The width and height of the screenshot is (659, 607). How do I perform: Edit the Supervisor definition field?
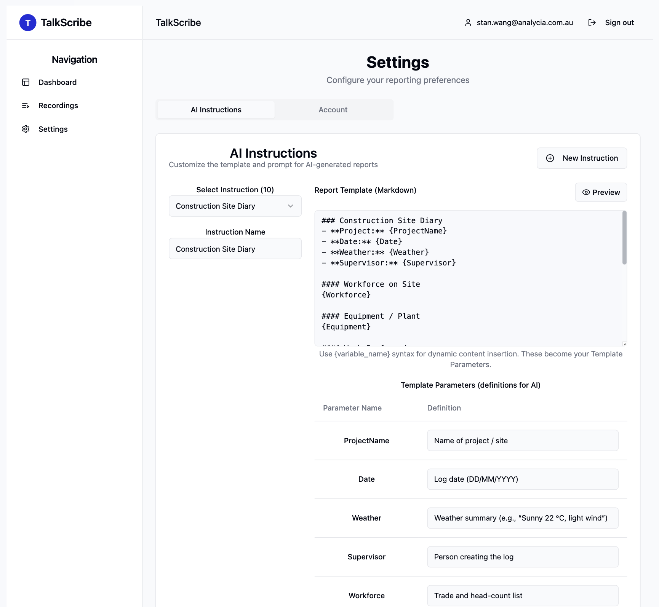point(523,557)
